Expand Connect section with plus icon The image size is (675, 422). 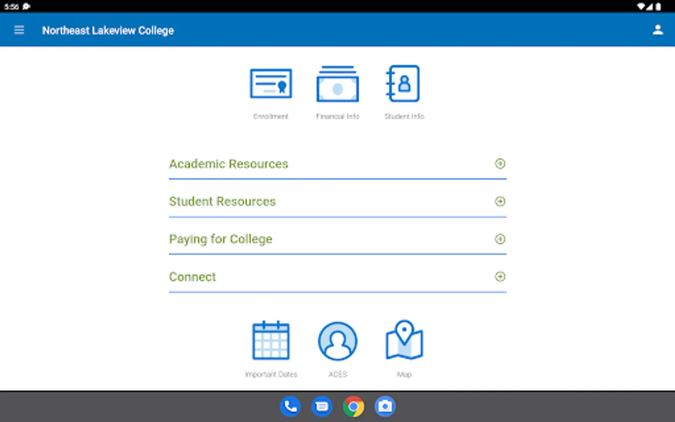click(x=500, y=277)
